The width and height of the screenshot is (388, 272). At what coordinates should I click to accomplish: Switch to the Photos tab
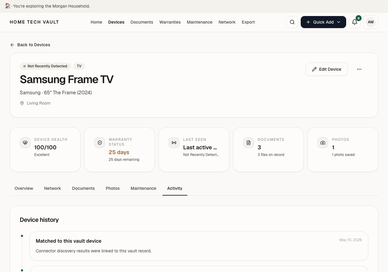[113, 188]
